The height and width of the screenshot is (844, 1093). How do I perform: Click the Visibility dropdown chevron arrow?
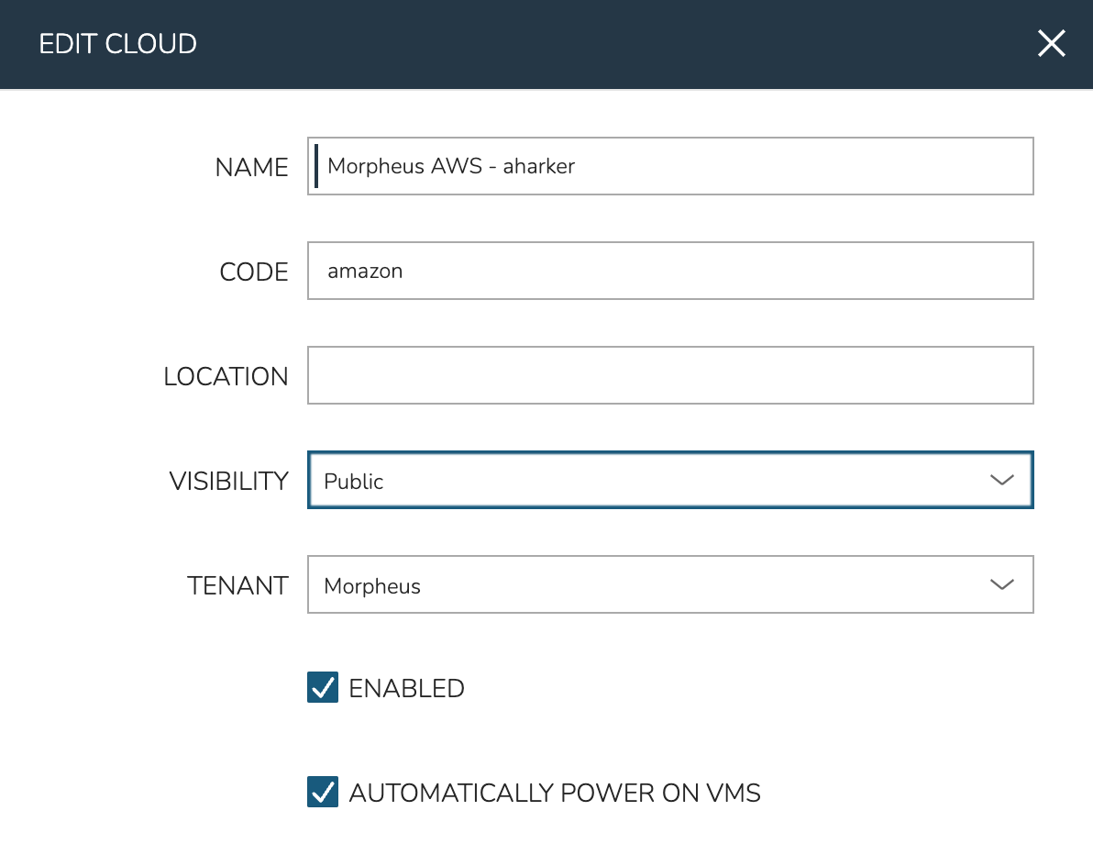(x=1001, y=480)
